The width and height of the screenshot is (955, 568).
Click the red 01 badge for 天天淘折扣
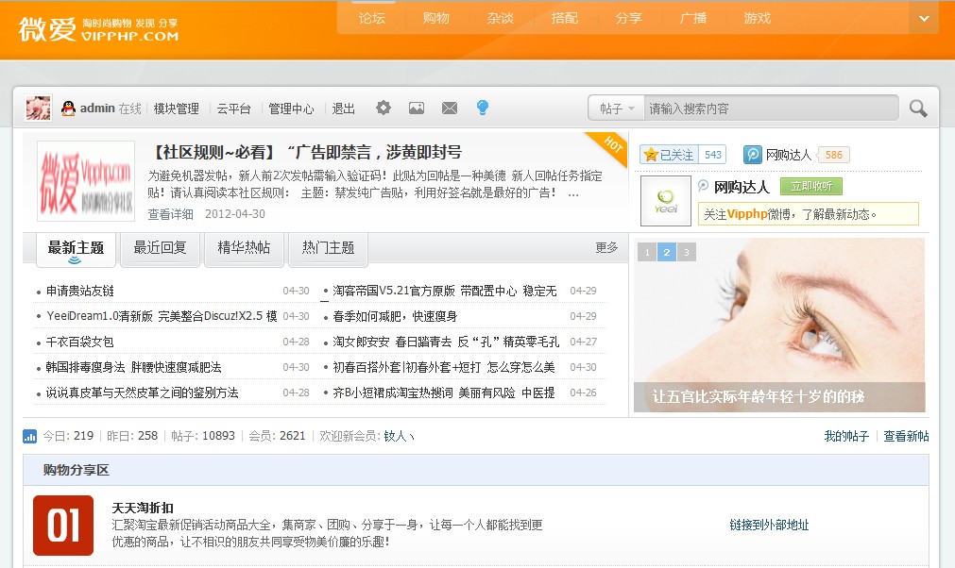pos(62,524)
